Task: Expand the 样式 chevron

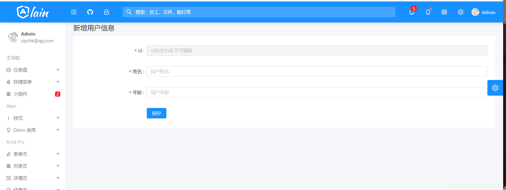Action: tap(58, 118)
